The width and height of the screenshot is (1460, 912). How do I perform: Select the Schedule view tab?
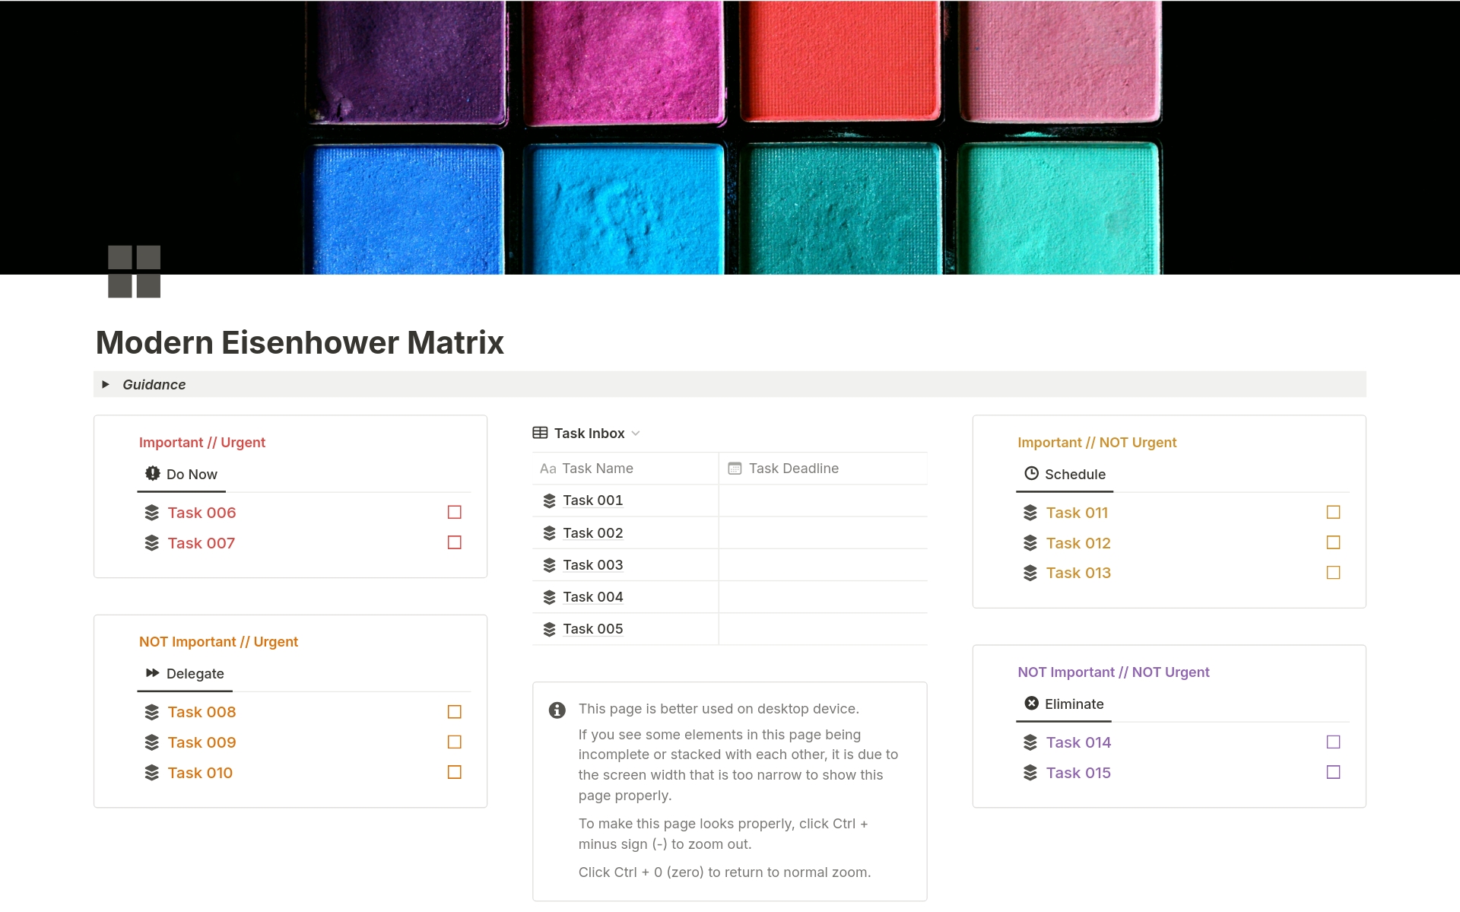tap(1074, 475)
